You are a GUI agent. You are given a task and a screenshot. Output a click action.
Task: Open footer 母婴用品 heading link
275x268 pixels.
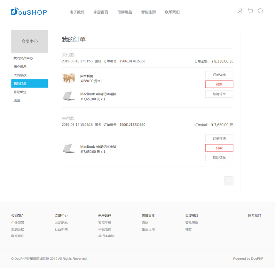tap(192, 216)
